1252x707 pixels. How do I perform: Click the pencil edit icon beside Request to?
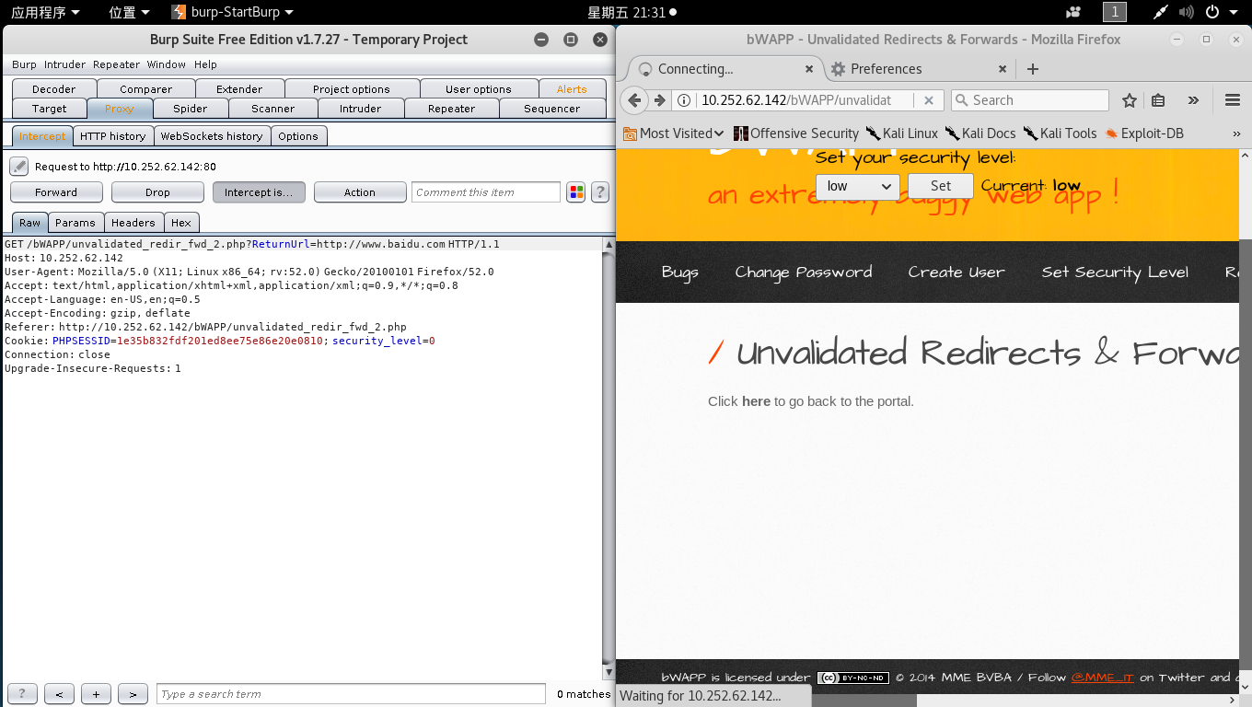[x=19, y=167]
